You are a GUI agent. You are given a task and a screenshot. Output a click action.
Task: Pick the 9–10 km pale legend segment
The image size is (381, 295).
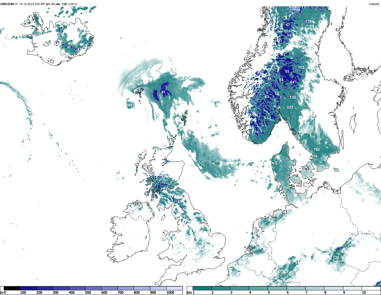point(352,288)
